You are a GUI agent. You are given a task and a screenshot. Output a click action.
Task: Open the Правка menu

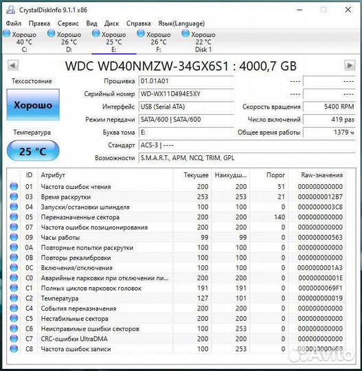coord(39,23)
